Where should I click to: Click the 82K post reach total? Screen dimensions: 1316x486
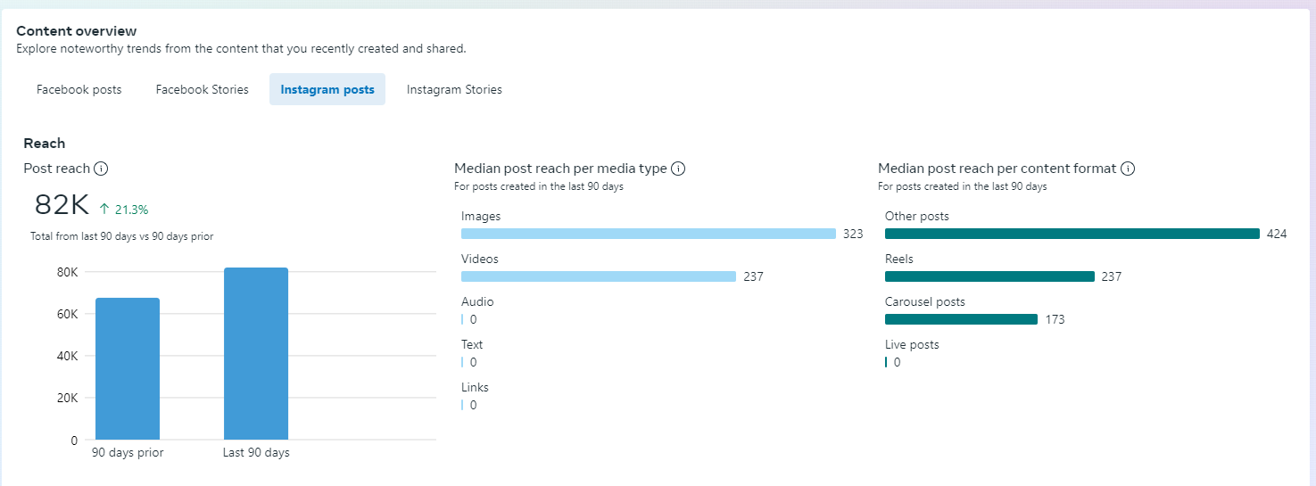(62, 205)
